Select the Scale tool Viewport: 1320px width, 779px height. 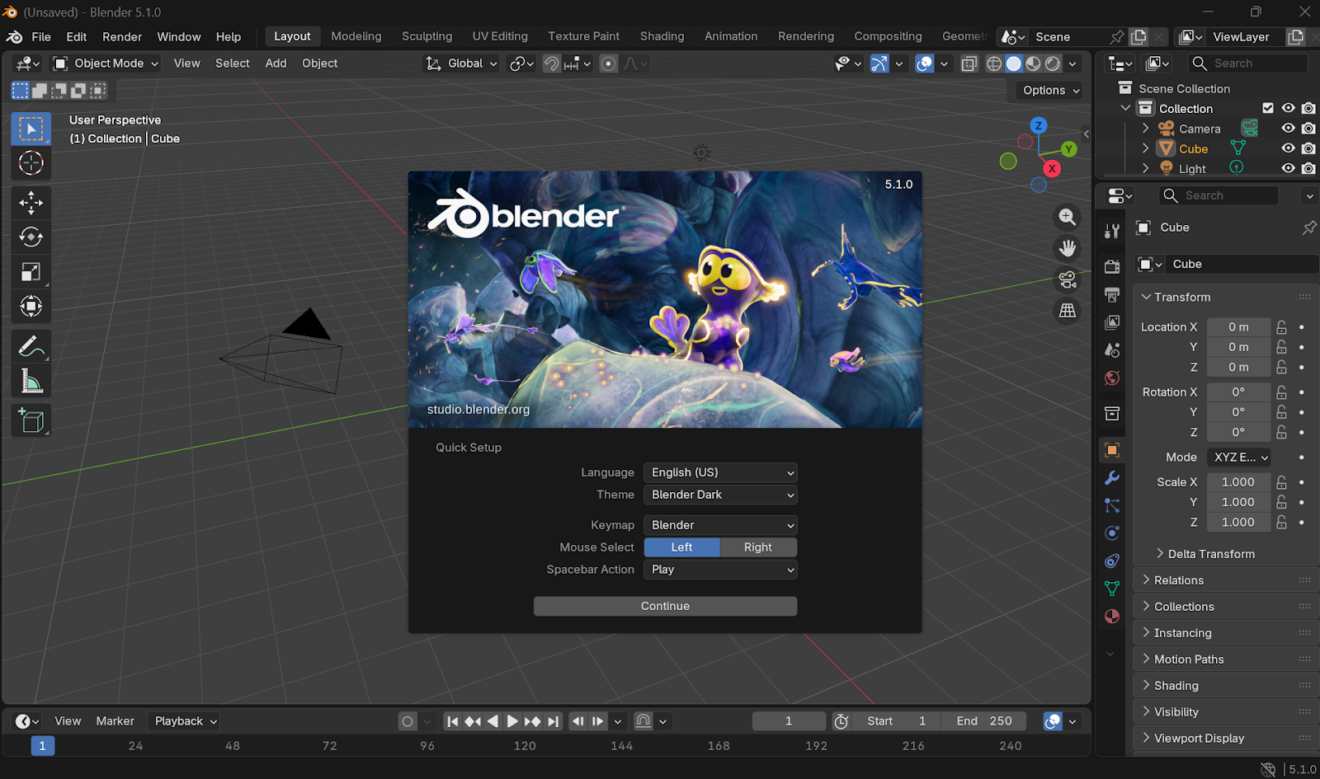pos(31,272)
